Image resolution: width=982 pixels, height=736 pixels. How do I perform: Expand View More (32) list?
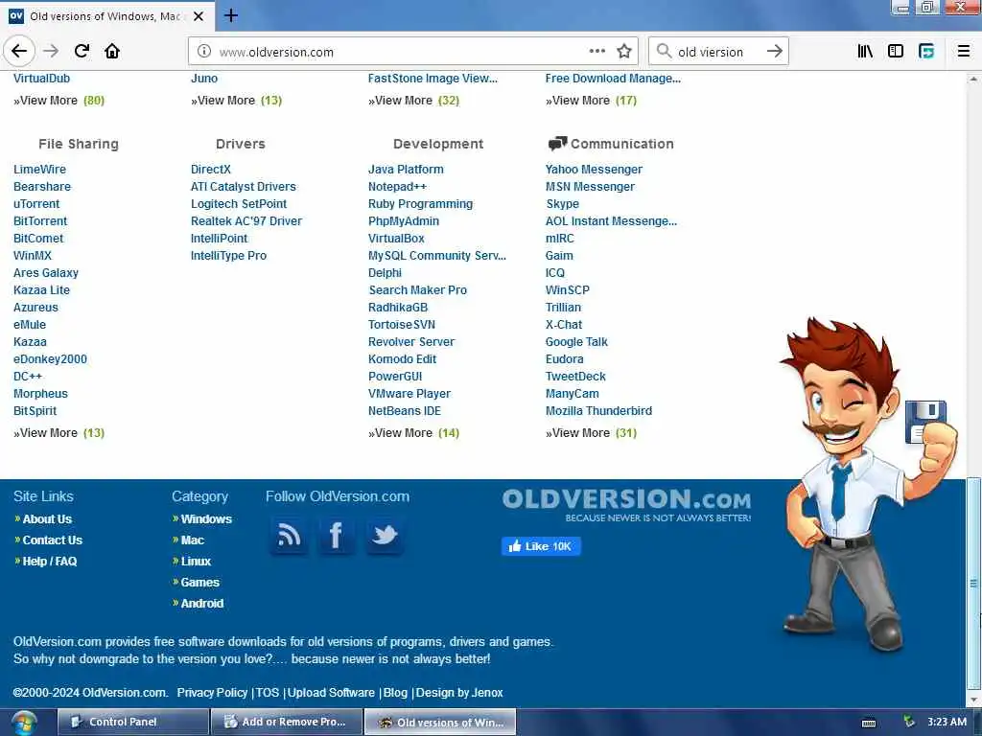pos(413,101)
